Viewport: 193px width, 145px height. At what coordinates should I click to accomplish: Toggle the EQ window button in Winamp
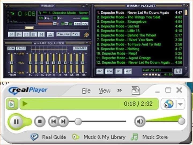tap(77, 24)
